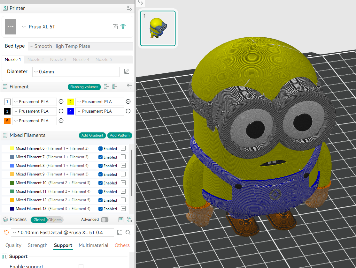Viewport: 356px width, 268px height.
Task: Open filament 5 Prusament PLA dropdown
Action: 34,121
